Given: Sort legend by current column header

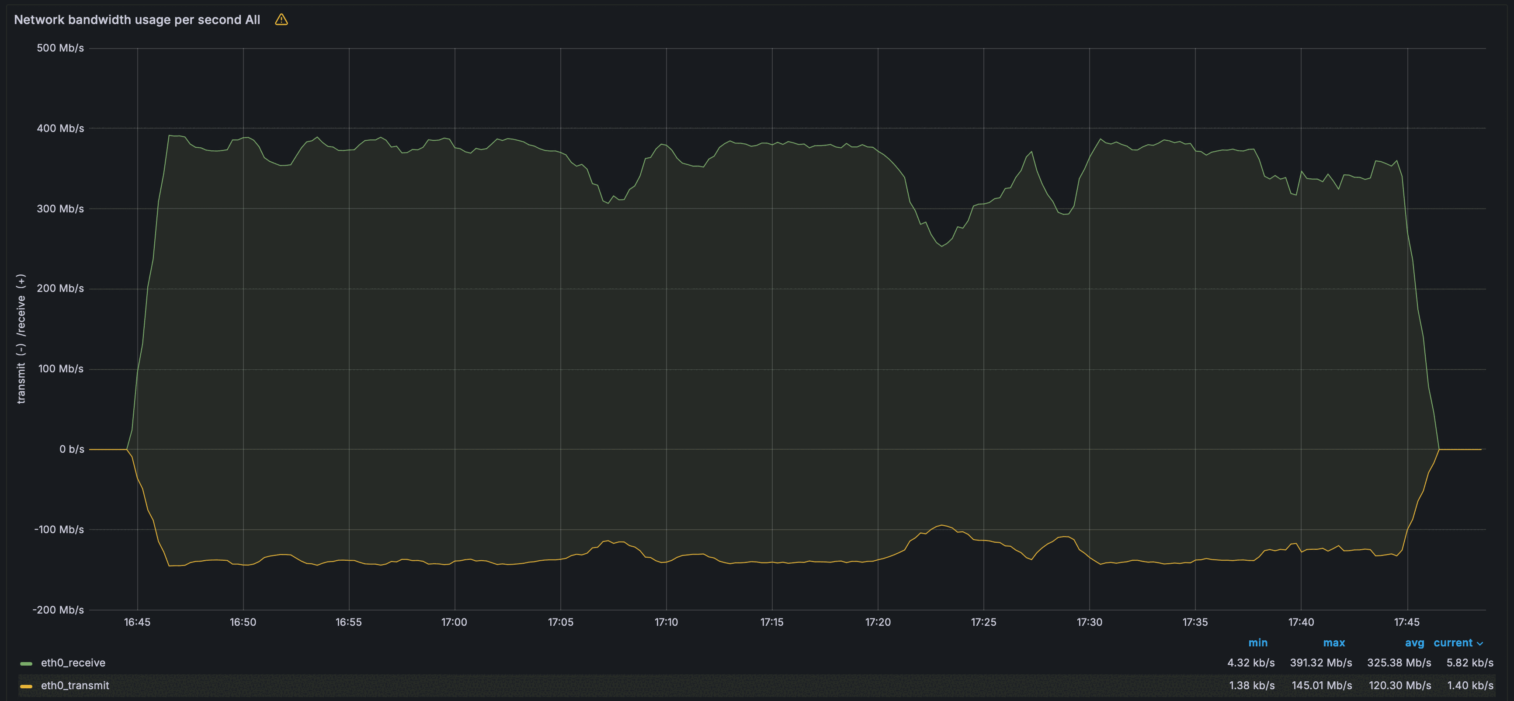Looking at the screenshot, I should pyautogui.click(x=1452, y=643).
